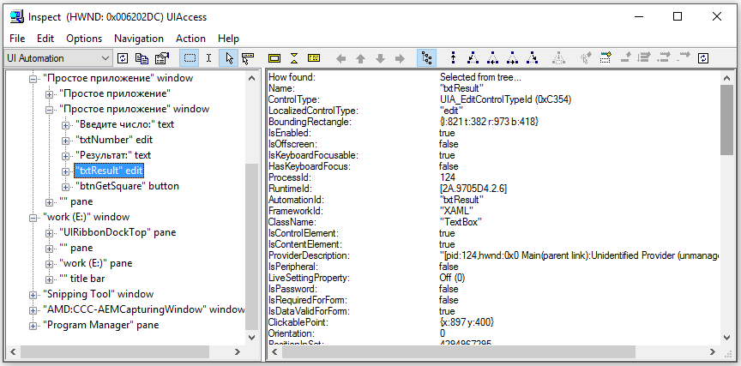The width and height of the screenshot is (741, 366).
Task: Collapse the "work (E:)" window node
Action: (x=33, y=219)
